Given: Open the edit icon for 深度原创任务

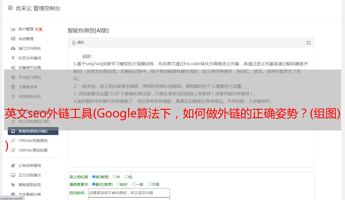Looking at the screenshot, I should point(13,97).
